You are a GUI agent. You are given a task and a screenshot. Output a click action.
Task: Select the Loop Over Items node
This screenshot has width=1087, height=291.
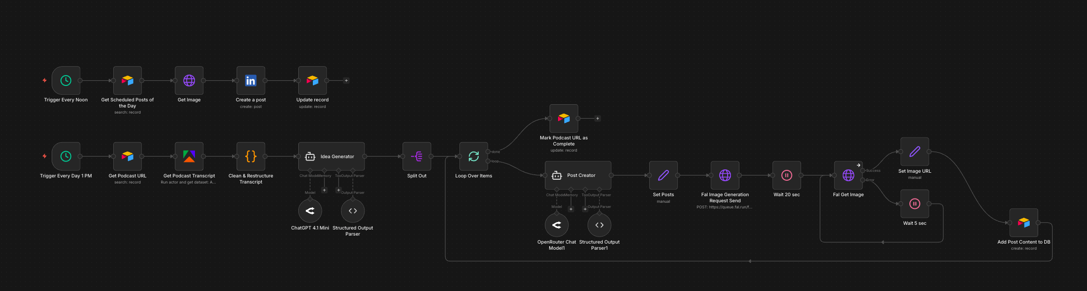coord(474,156)
